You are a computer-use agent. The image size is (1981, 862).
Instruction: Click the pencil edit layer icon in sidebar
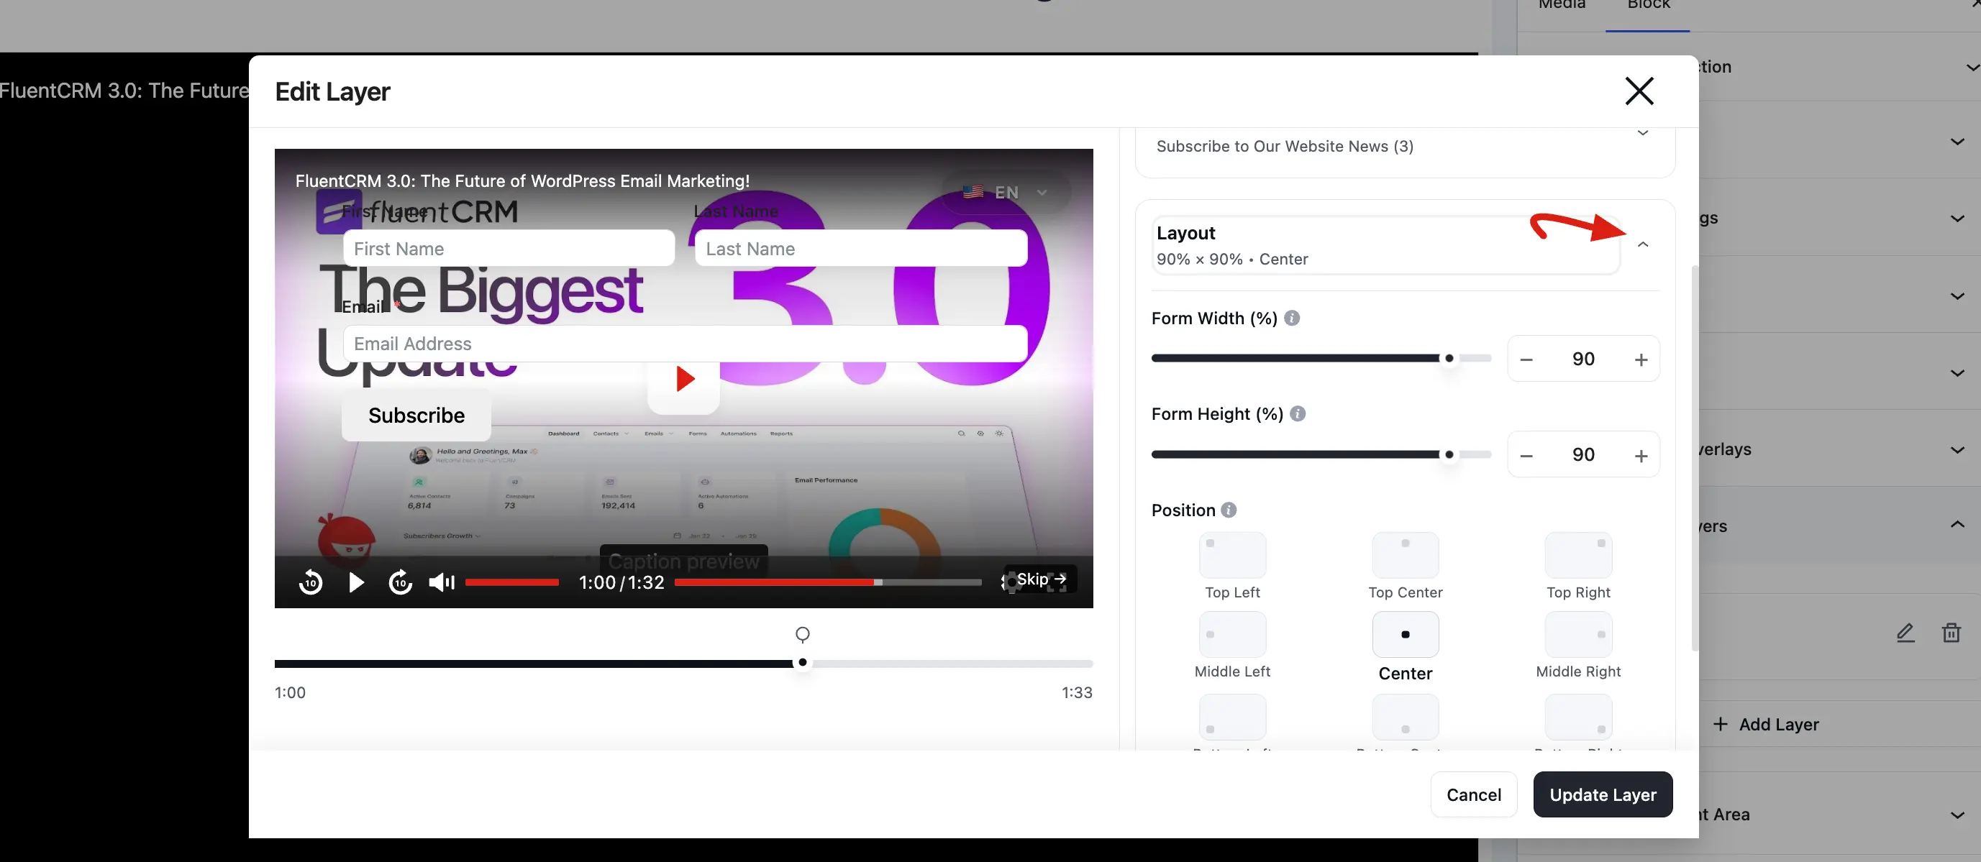(x=1905, y=632)
